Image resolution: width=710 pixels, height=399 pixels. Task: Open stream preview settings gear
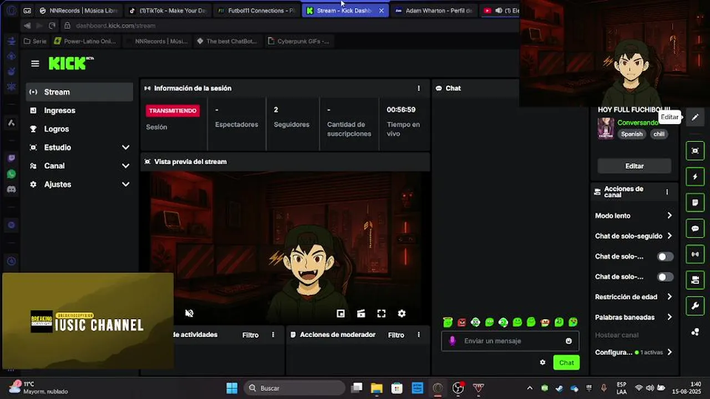click(x=402, y=314)
